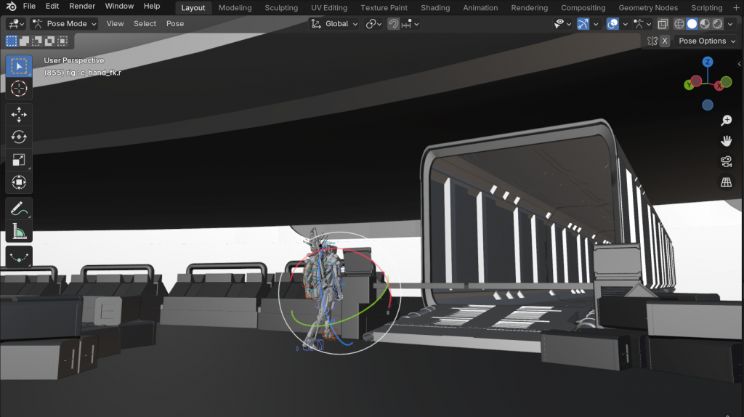The image size is (744, 417).
Task: Select the Cursor tool in the toolbar
Action: point(19,89)
